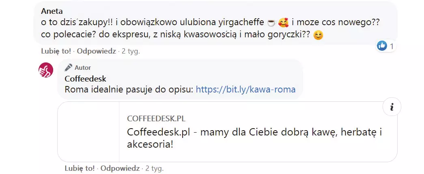Click the Autor microphone badge icon

69,67
